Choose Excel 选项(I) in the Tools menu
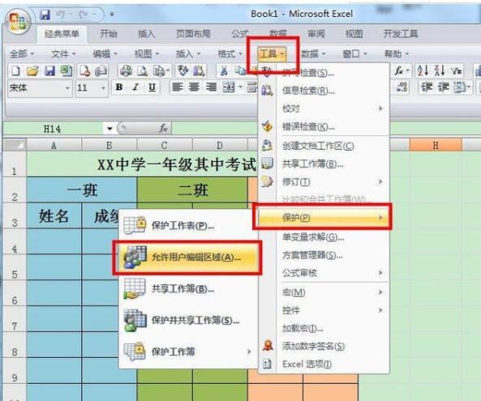This screenshot has width=481, height=401. pos(324,365)
